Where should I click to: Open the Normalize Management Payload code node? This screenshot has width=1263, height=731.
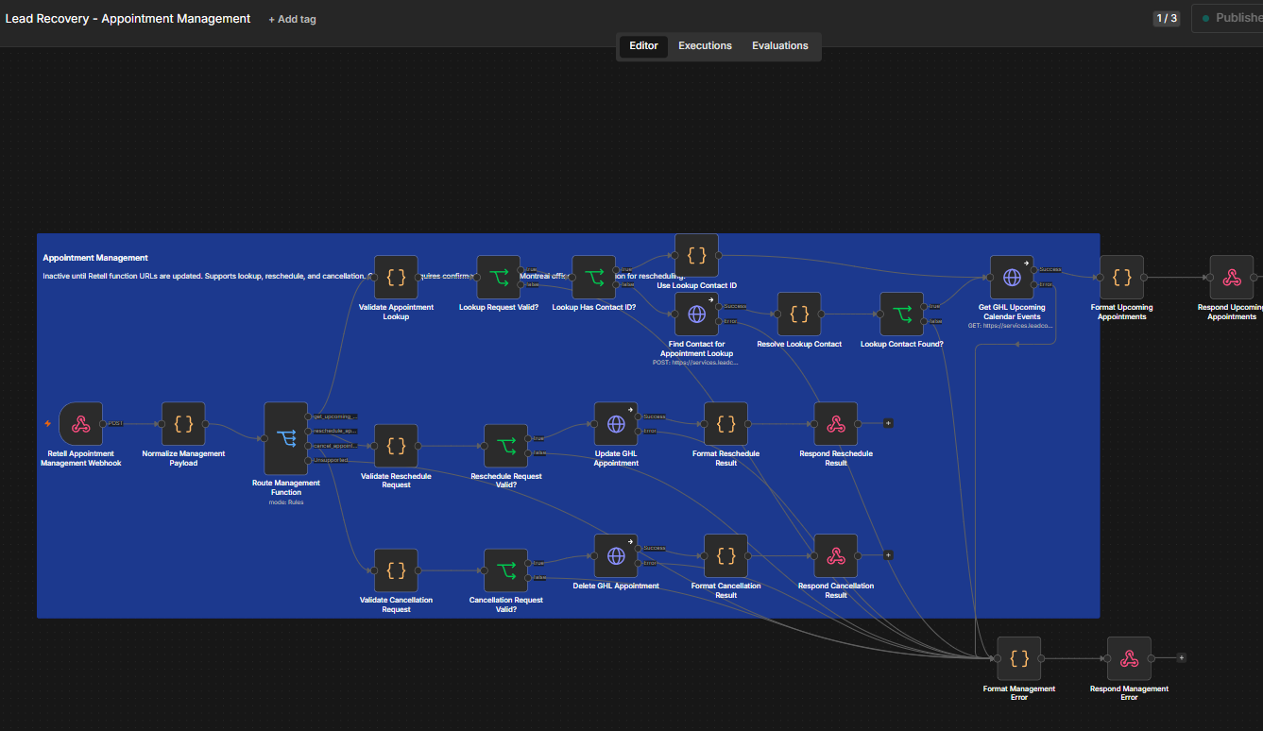pyautogui.click(x=183, y=423)
